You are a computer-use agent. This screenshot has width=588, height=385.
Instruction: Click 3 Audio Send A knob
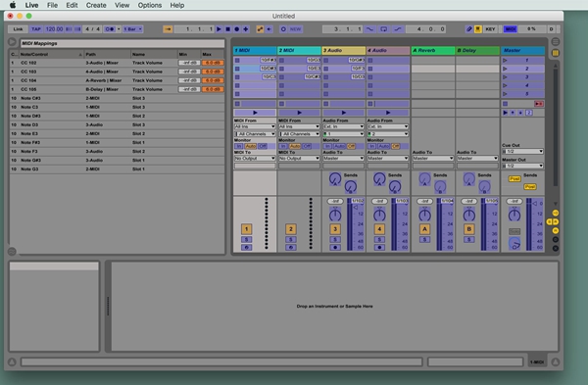[335, 179]
